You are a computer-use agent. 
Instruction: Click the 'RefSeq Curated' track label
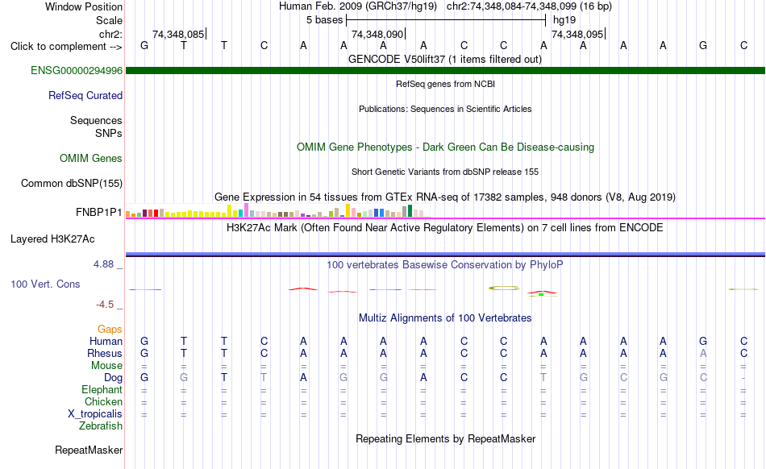85,96
